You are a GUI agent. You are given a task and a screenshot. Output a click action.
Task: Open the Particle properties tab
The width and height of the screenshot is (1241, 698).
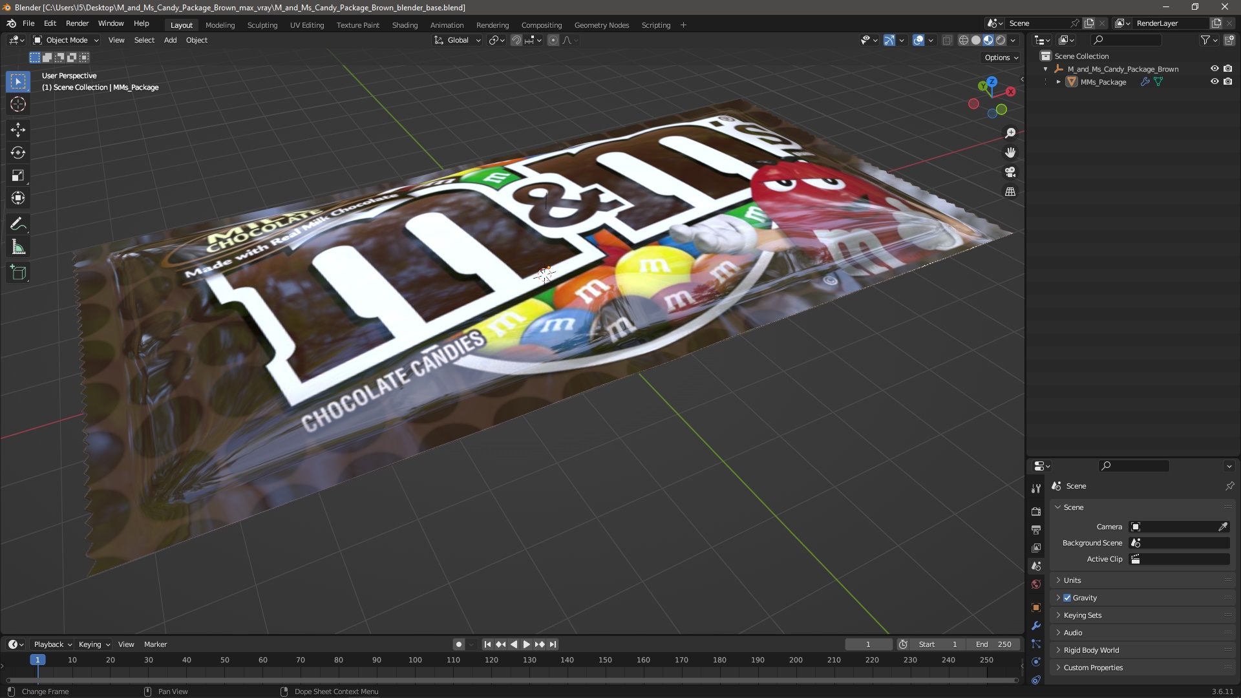pyautogui.click(x=1036, y=644)
